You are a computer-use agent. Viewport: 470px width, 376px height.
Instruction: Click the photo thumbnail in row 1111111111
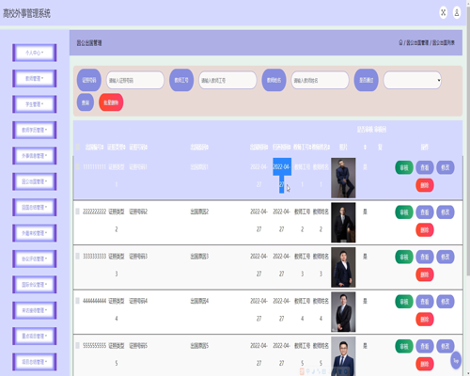[x=343, y=178]
